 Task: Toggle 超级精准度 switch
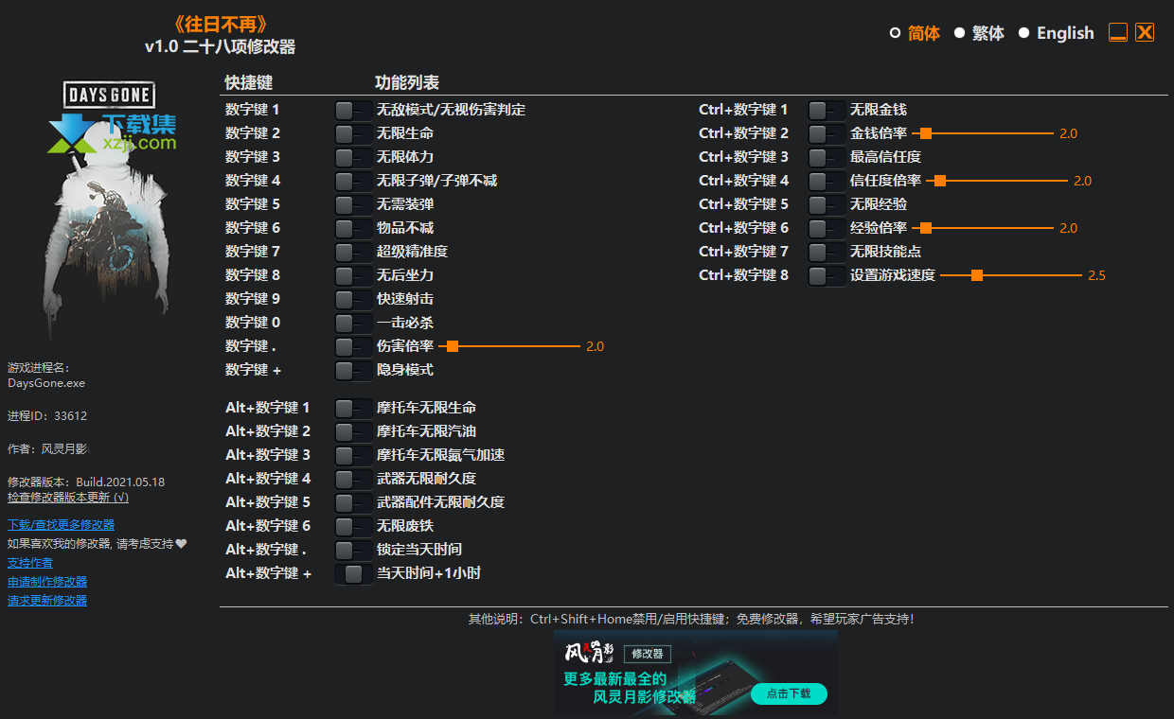pyautogui.click(x=354, y=252)
